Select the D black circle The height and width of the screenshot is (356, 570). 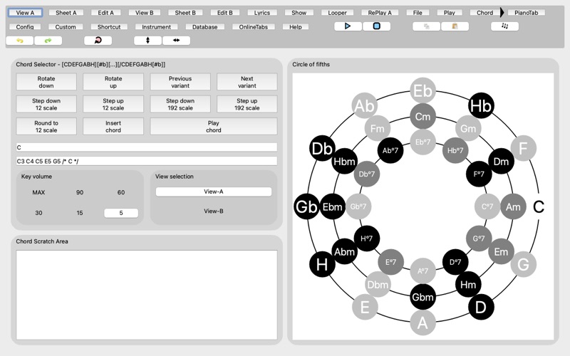pyautogui.click(x=480, y=307)
